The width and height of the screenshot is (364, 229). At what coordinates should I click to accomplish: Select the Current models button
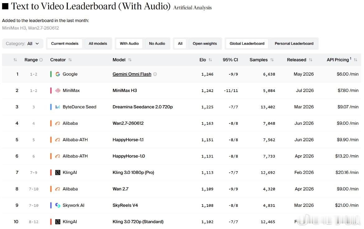click(x=65, y=44)
